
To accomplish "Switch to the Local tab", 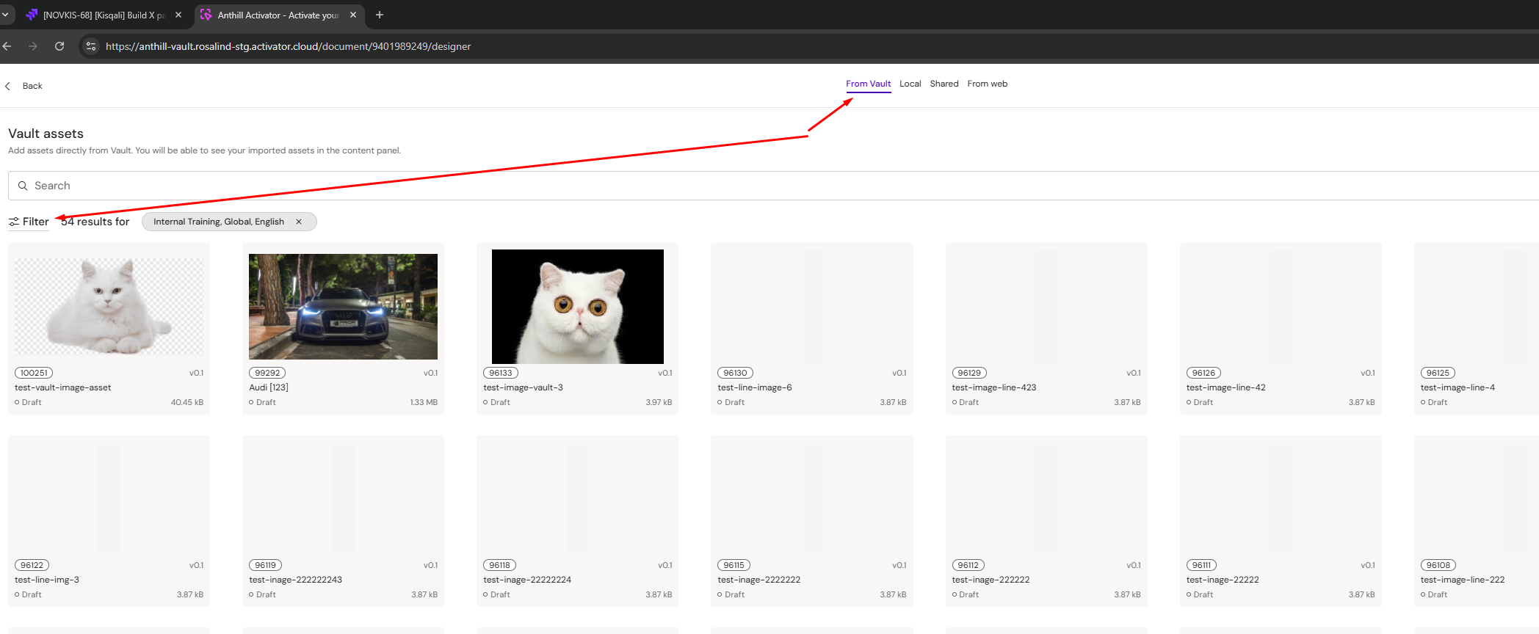I will pos(910,84).
